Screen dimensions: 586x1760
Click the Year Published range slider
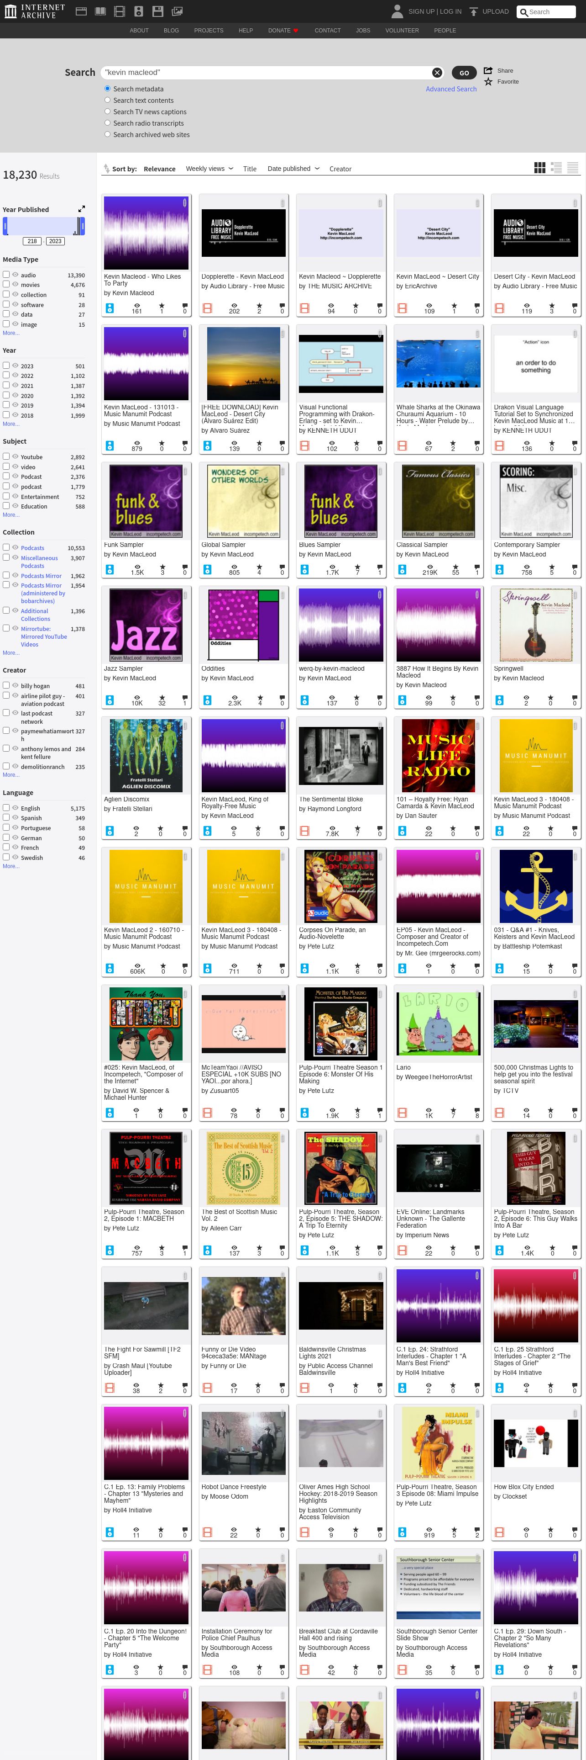point(44,226)
